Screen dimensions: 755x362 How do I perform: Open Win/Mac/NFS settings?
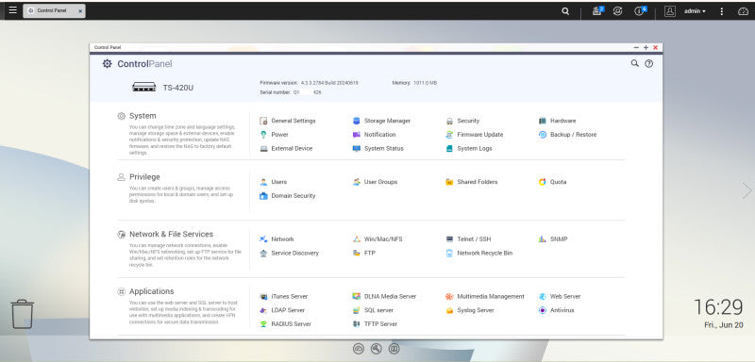377,239
